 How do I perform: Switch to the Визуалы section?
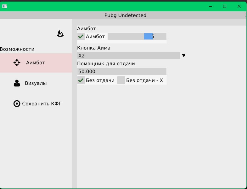pyautogui.click(x=36, y=83)
